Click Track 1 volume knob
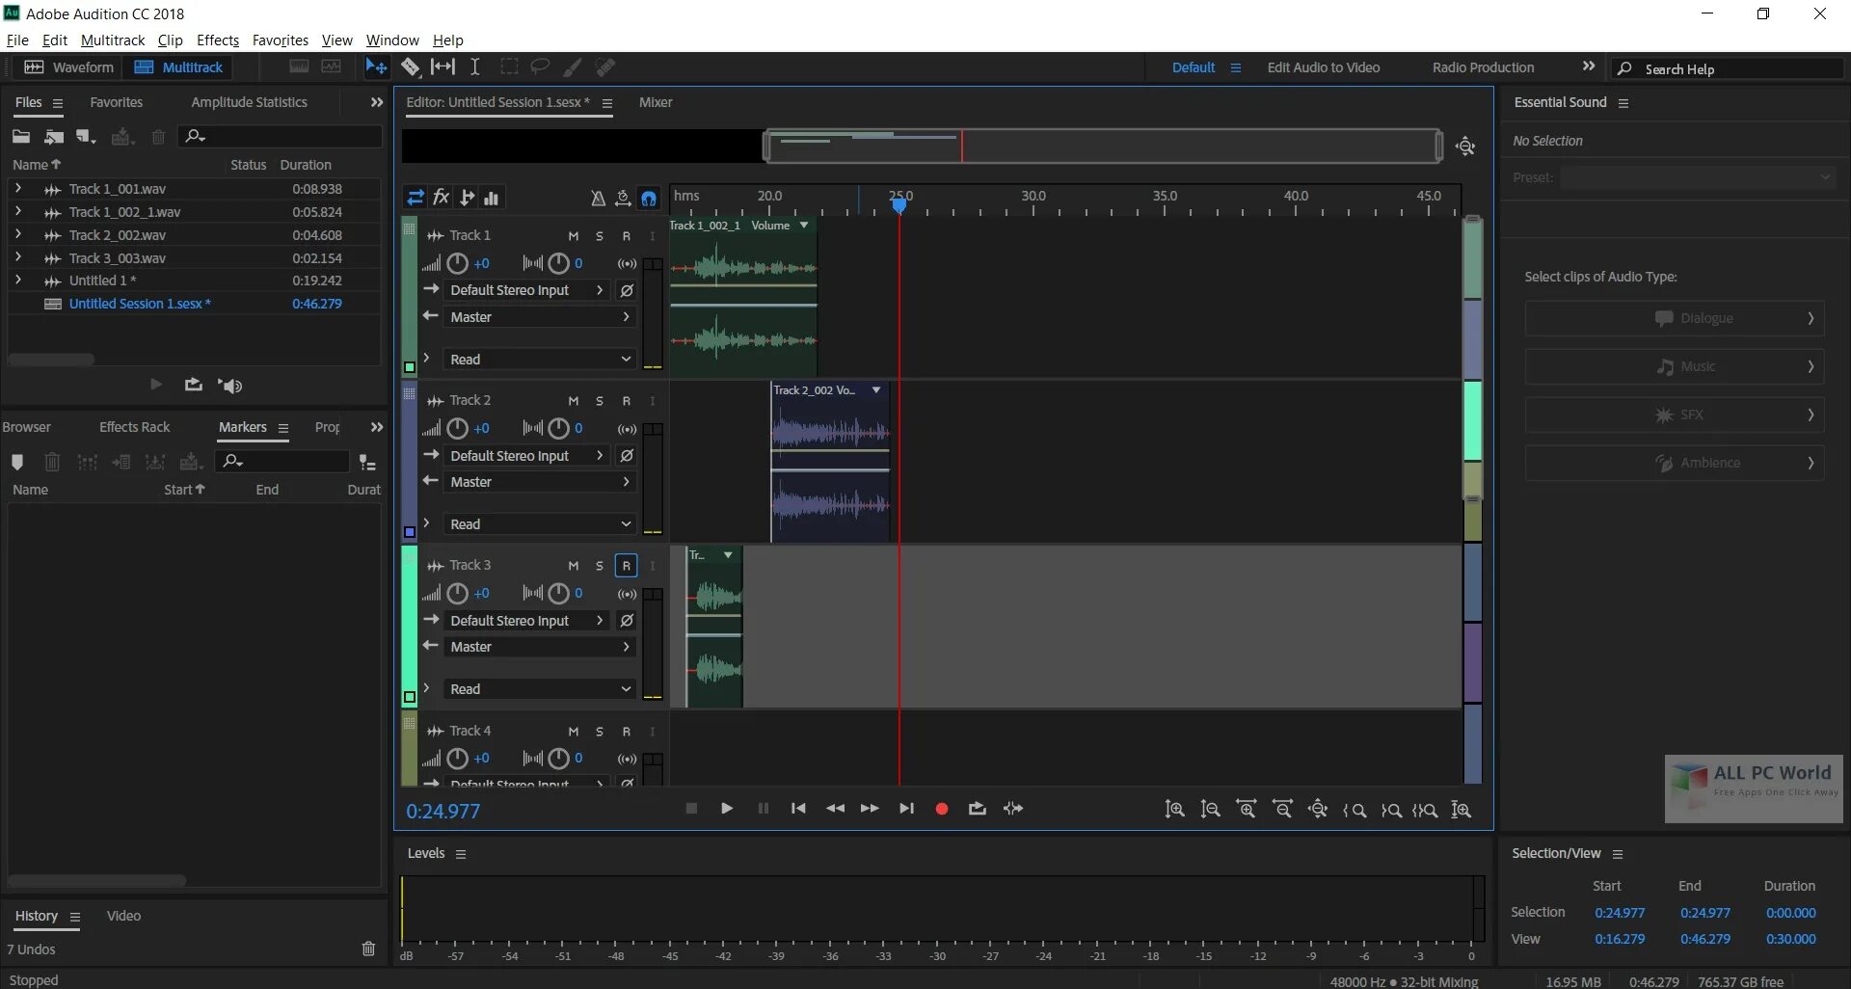The width and height of the screenshot is (1851, 989). (457, 263)
